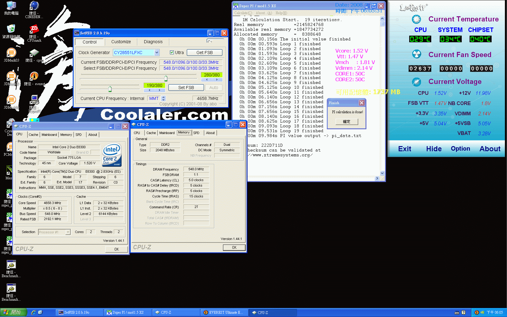Open the Help menu in Super PI
Image resolution: width=507 pixels, height=317 pixels.
click(281, 13)
